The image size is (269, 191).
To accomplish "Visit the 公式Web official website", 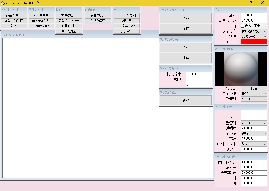I will pyautogui.click(x=127, y=31).
